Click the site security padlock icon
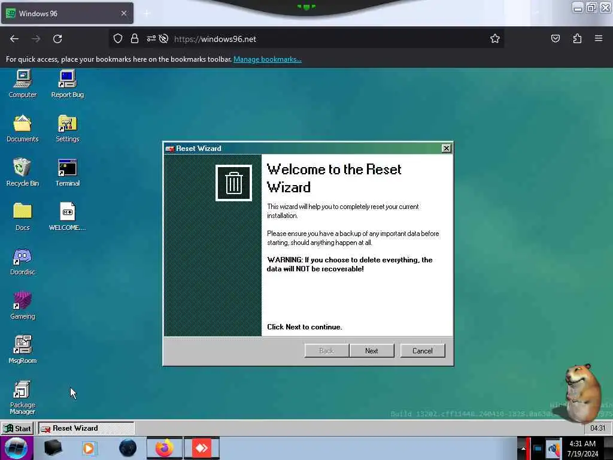Image resolution: width=613 pixels, height=460 pixels. 135,39
